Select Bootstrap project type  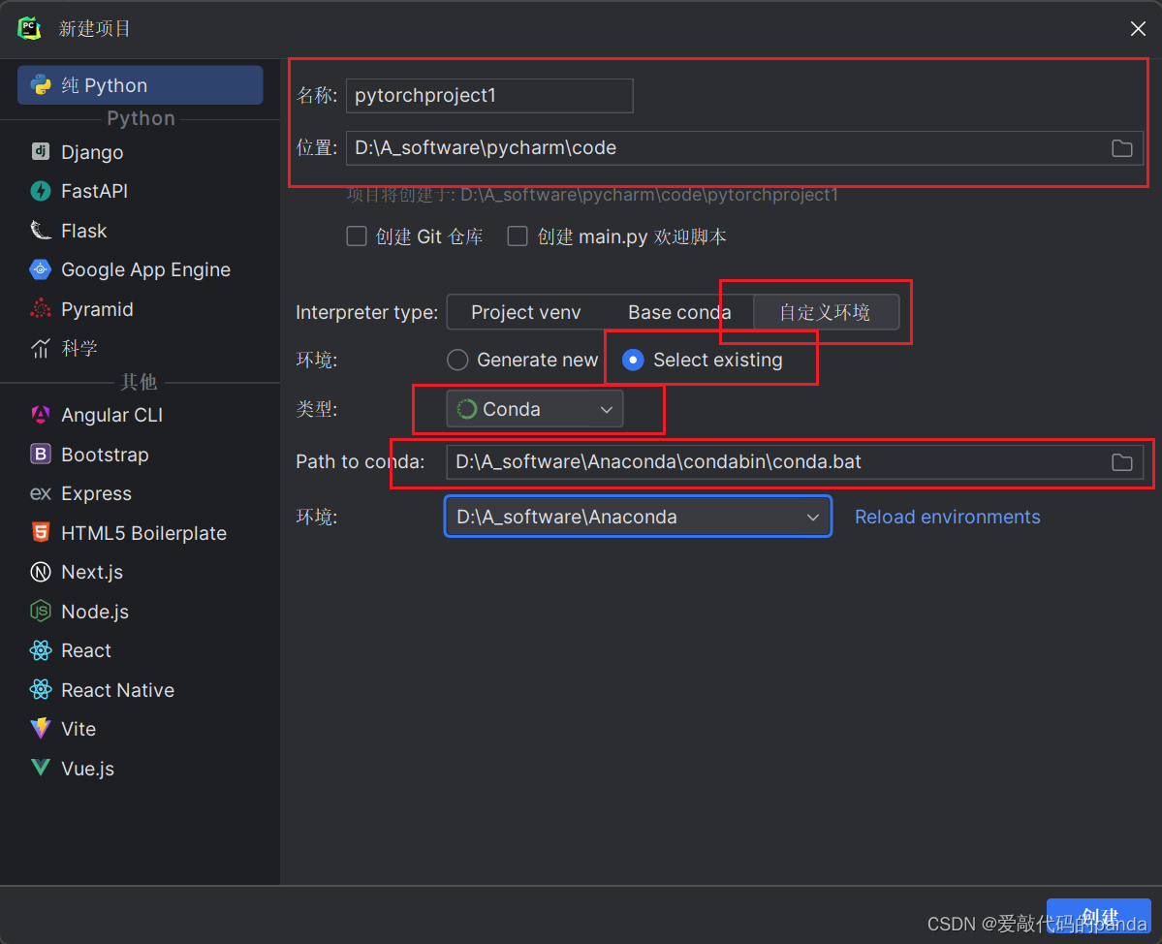141,455
